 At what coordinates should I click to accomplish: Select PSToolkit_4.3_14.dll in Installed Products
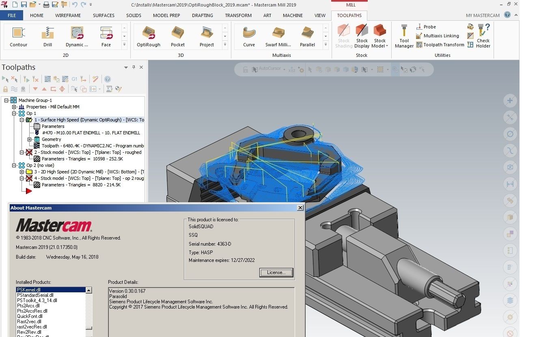click(x=37, y=300)
